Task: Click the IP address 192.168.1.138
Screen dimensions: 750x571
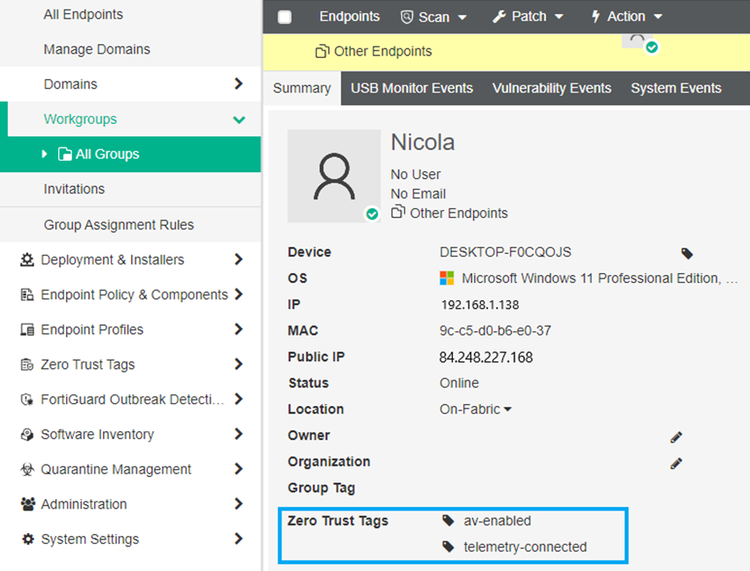Action: click(x=480, y=305)
